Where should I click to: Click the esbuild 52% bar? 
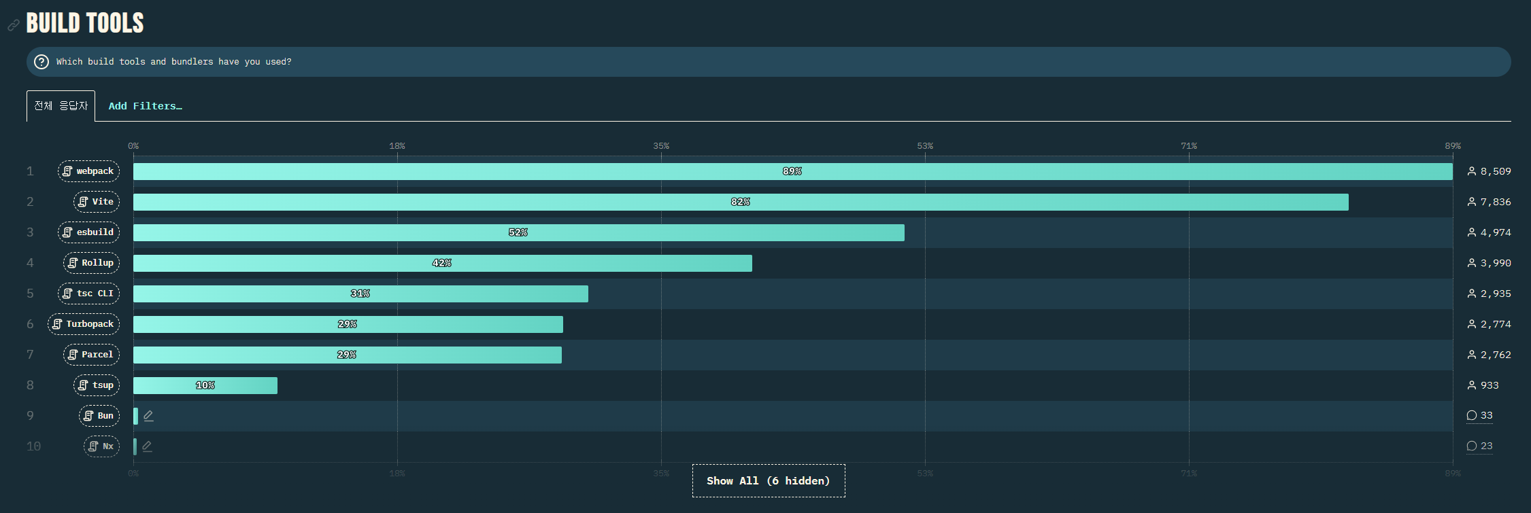(x=519, y=232)
